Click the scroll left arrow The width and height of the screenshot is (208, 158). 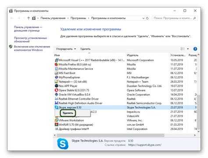tap(55, 135)
